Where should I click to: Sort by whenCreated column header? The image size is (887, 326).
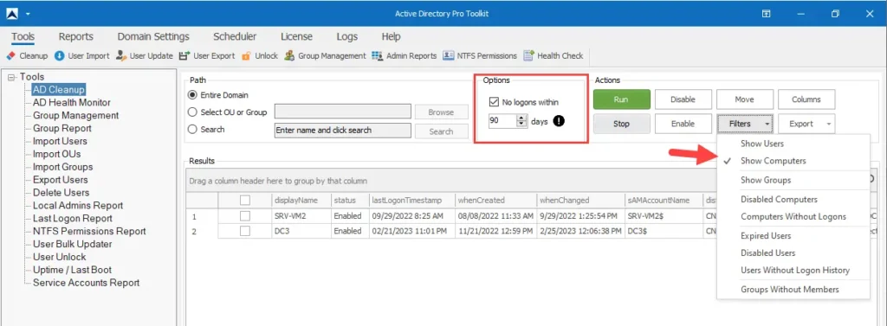[495, 200]
